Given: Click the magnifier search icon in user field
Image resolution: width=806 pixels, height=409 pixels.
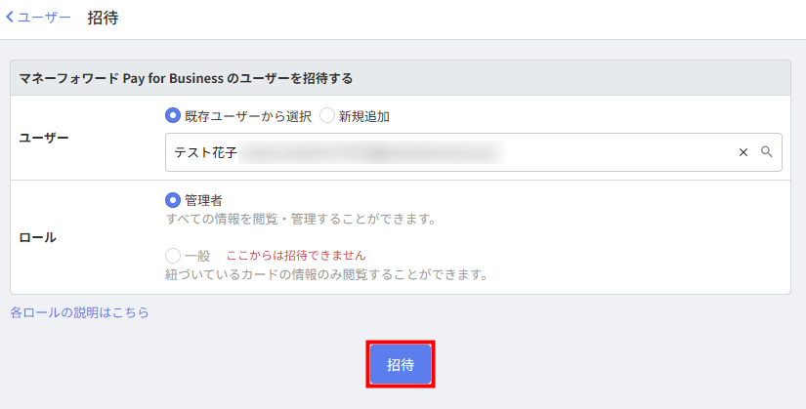Looking at the screenshot, I should pyautogui.click(x=767, y=152).
